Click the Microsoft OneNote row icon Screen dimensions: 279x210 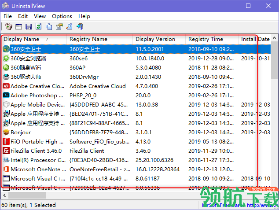pyautogui.click(x=6, y=169)
